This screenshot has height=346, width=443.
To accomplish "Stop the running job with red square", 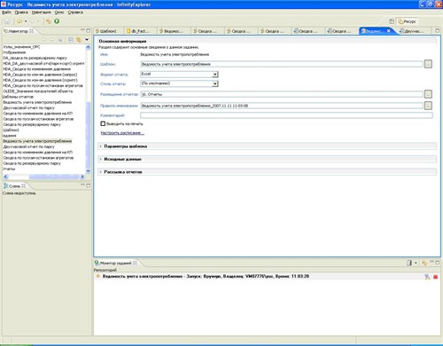I will pos(435,277).
